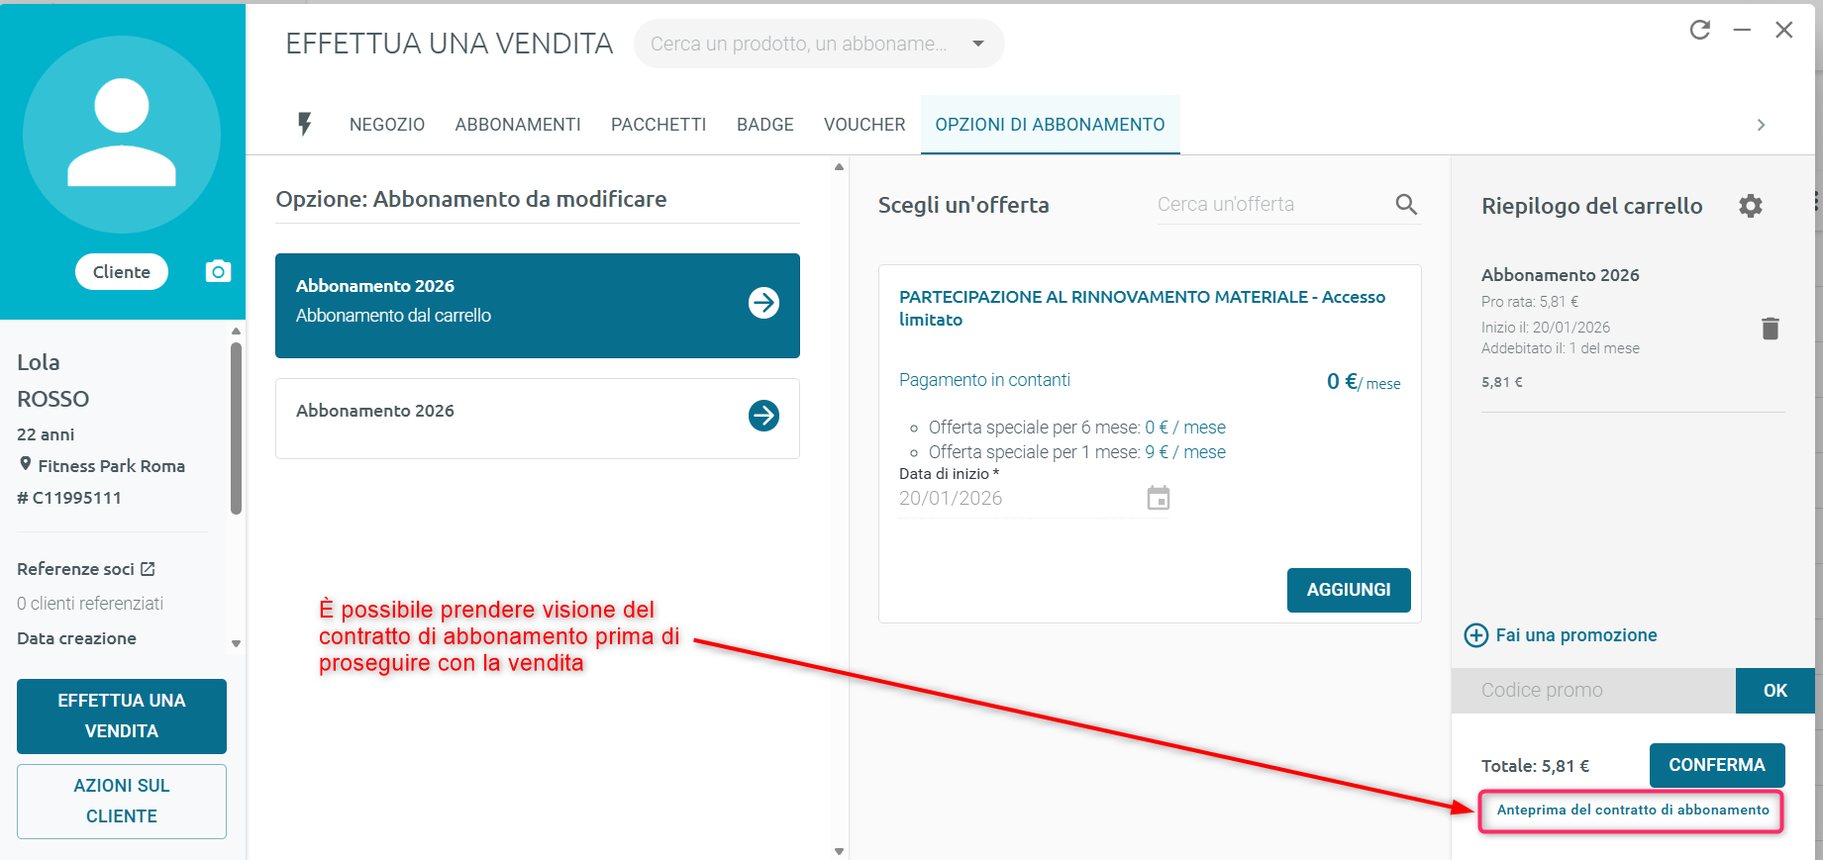Click the Fitness Park Roma location pin

click(x=26, y=464)
